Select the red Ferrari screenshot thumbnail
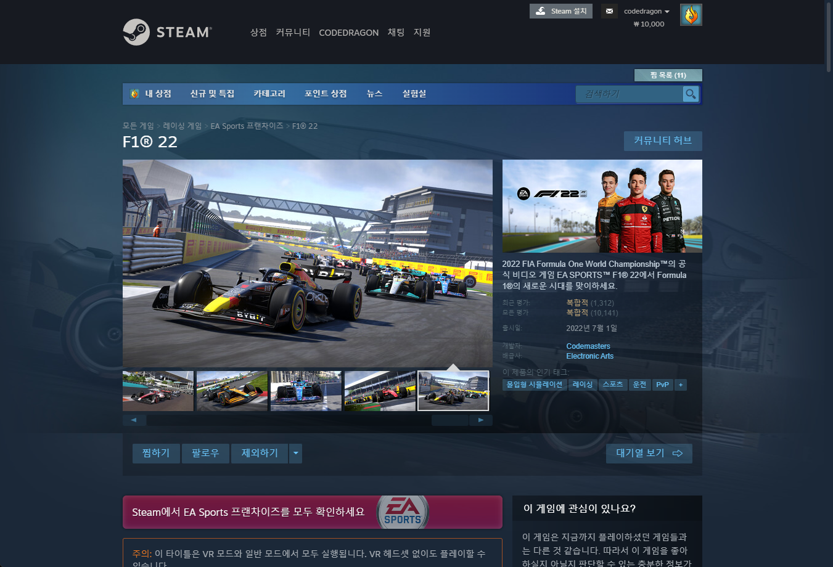Image resolution: width=833 pixels, height=567 pixels. (x=380, y=391)
